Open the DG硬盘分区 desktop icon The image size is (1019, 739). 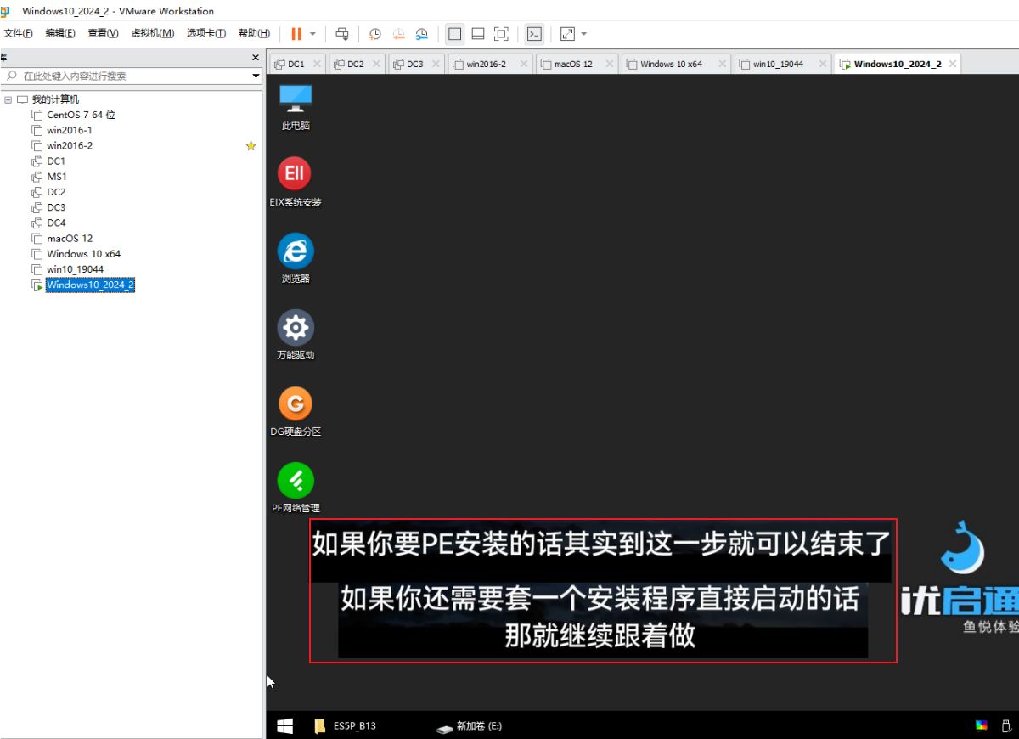coord(296,404)
